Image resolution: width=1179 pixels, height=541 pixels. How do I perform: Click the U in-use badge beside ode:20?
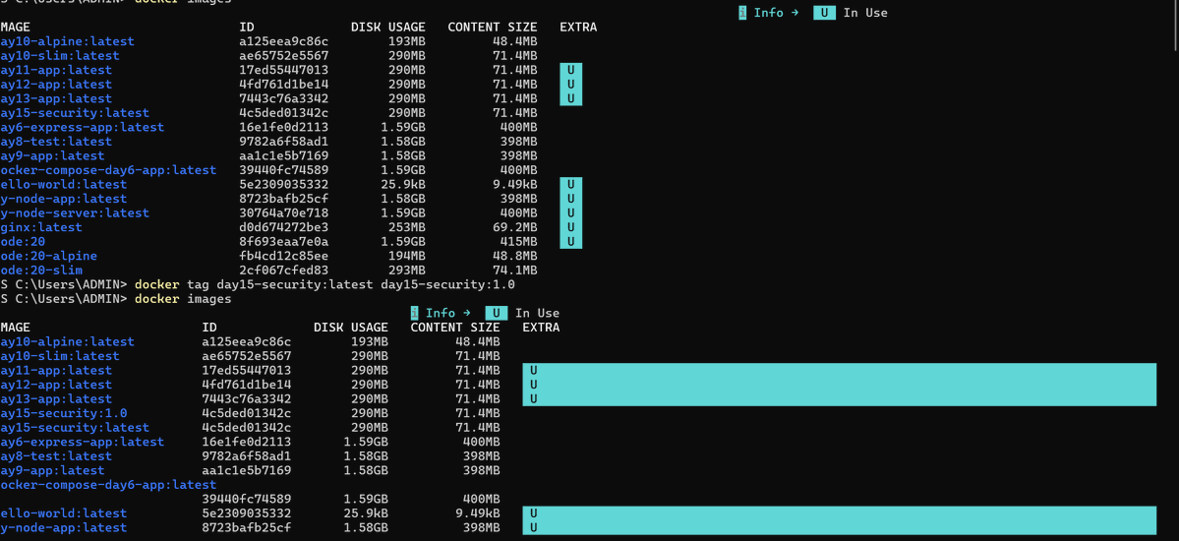tap(570, 242)
